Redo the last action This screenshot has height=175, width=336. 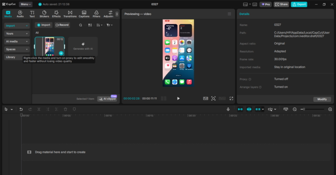pyautogui.click(x=30, y=110)
